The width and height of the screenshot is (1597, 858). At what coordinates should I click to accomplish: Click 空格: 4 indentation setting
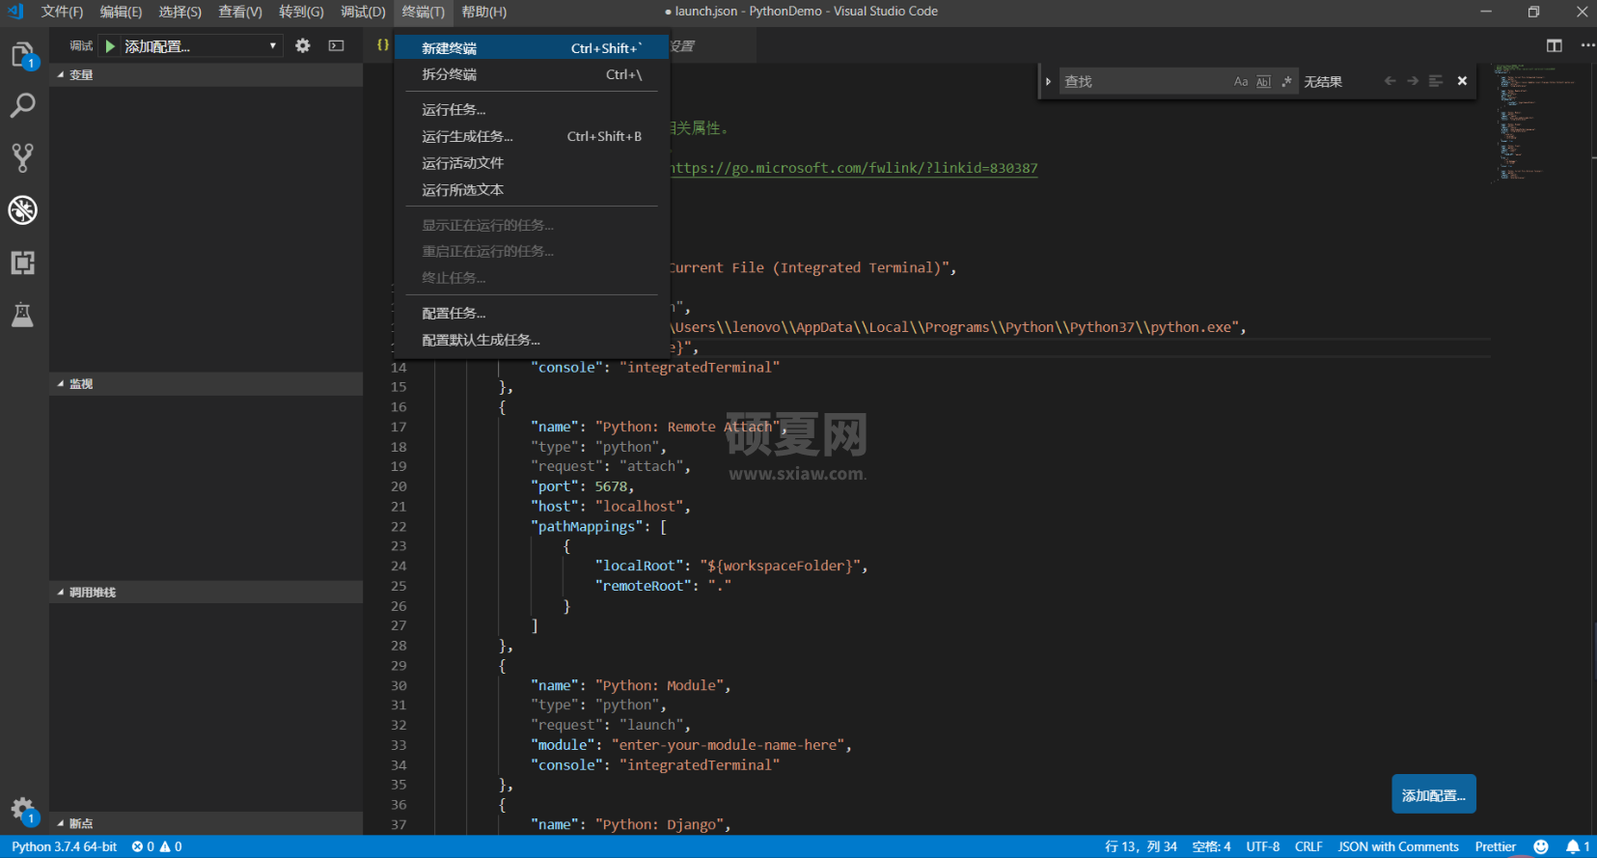click(1211, 846)
